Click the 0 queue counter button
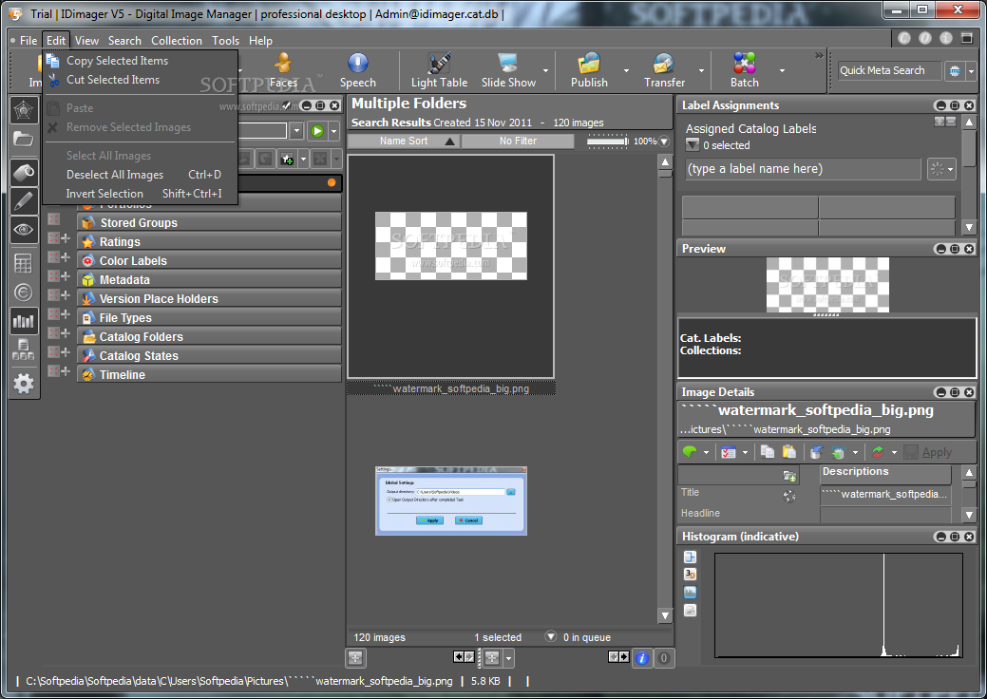987x699 pixels. (x=663, y=658)
